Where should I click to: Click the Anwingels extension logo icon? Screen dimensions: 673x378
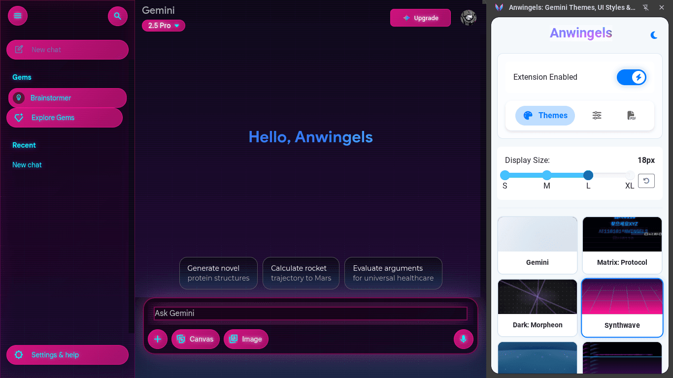tap(499, 7)
